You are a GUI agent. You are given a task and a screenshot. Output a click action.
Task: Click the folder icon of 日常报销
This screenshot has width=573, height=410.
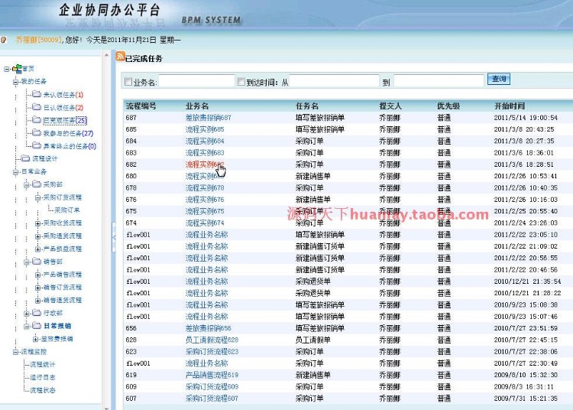(37, 326)
